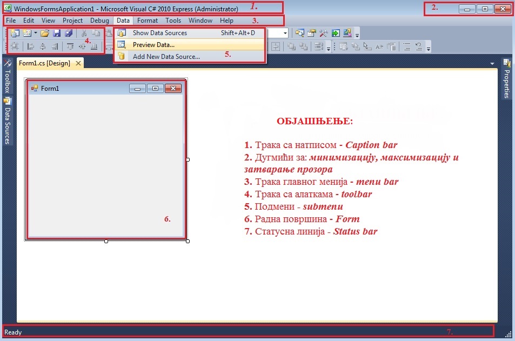Open the combo box dropdown in the toolbar

click(x=285, y=34)
